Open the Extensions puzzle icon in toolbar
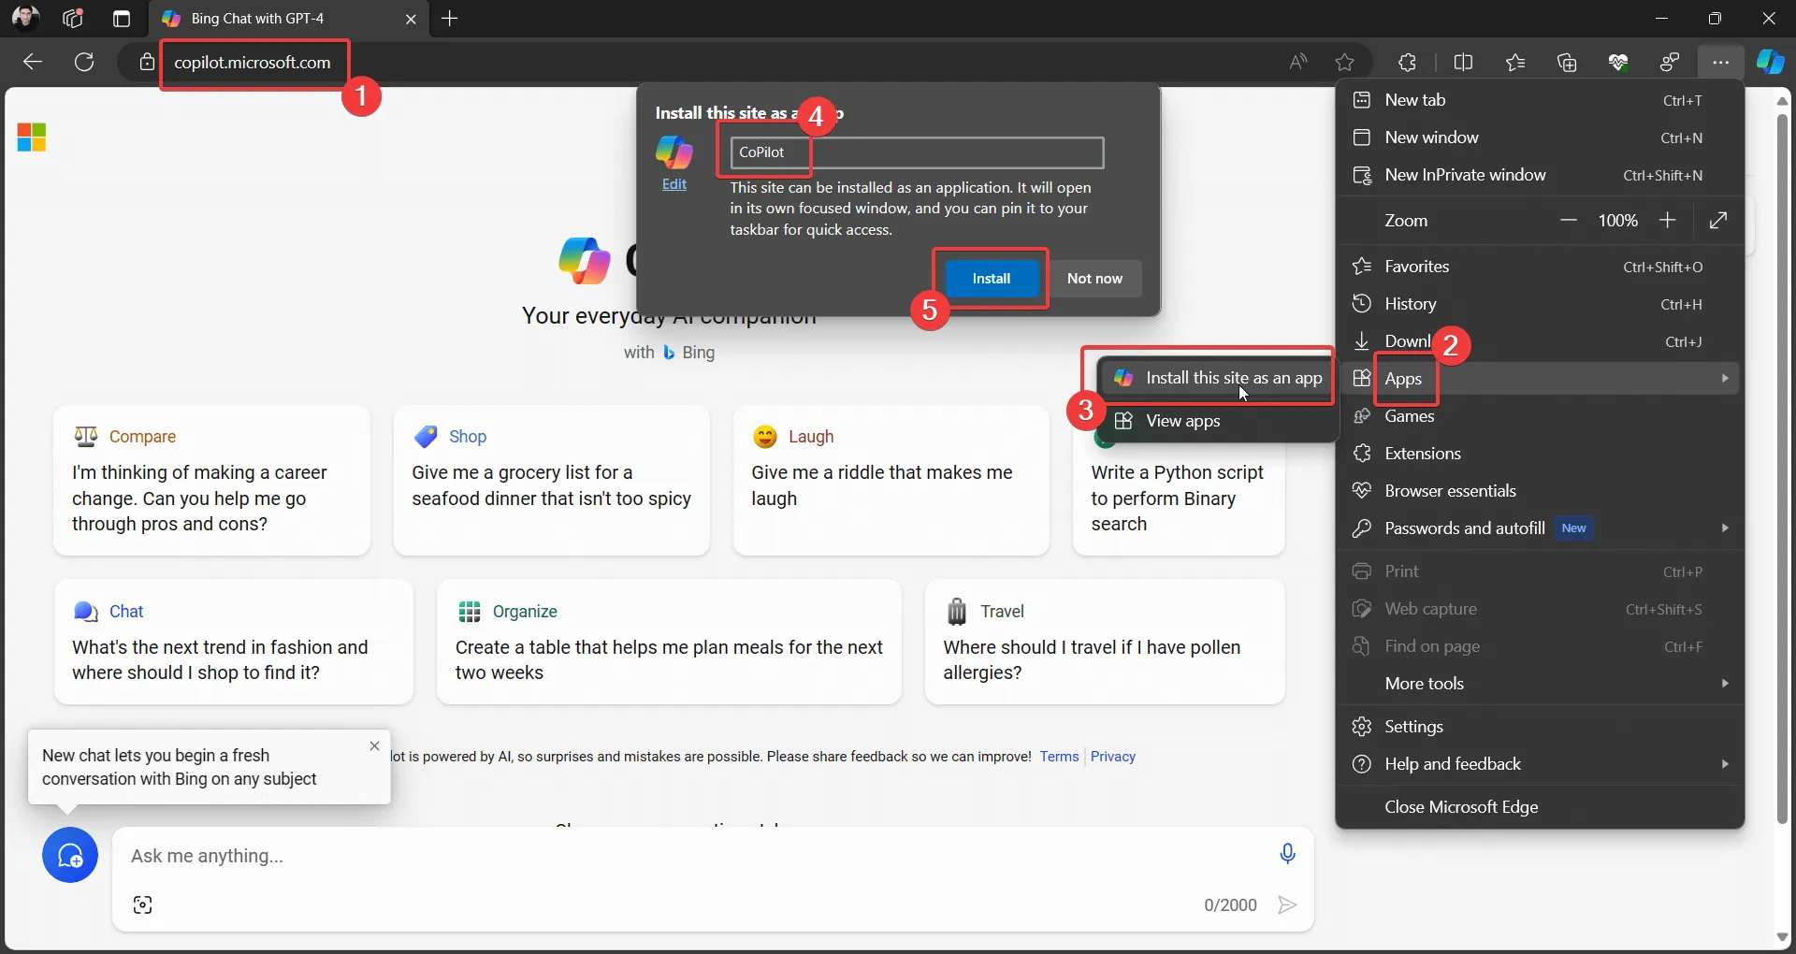1796x954 pixels. [1407, 62]
